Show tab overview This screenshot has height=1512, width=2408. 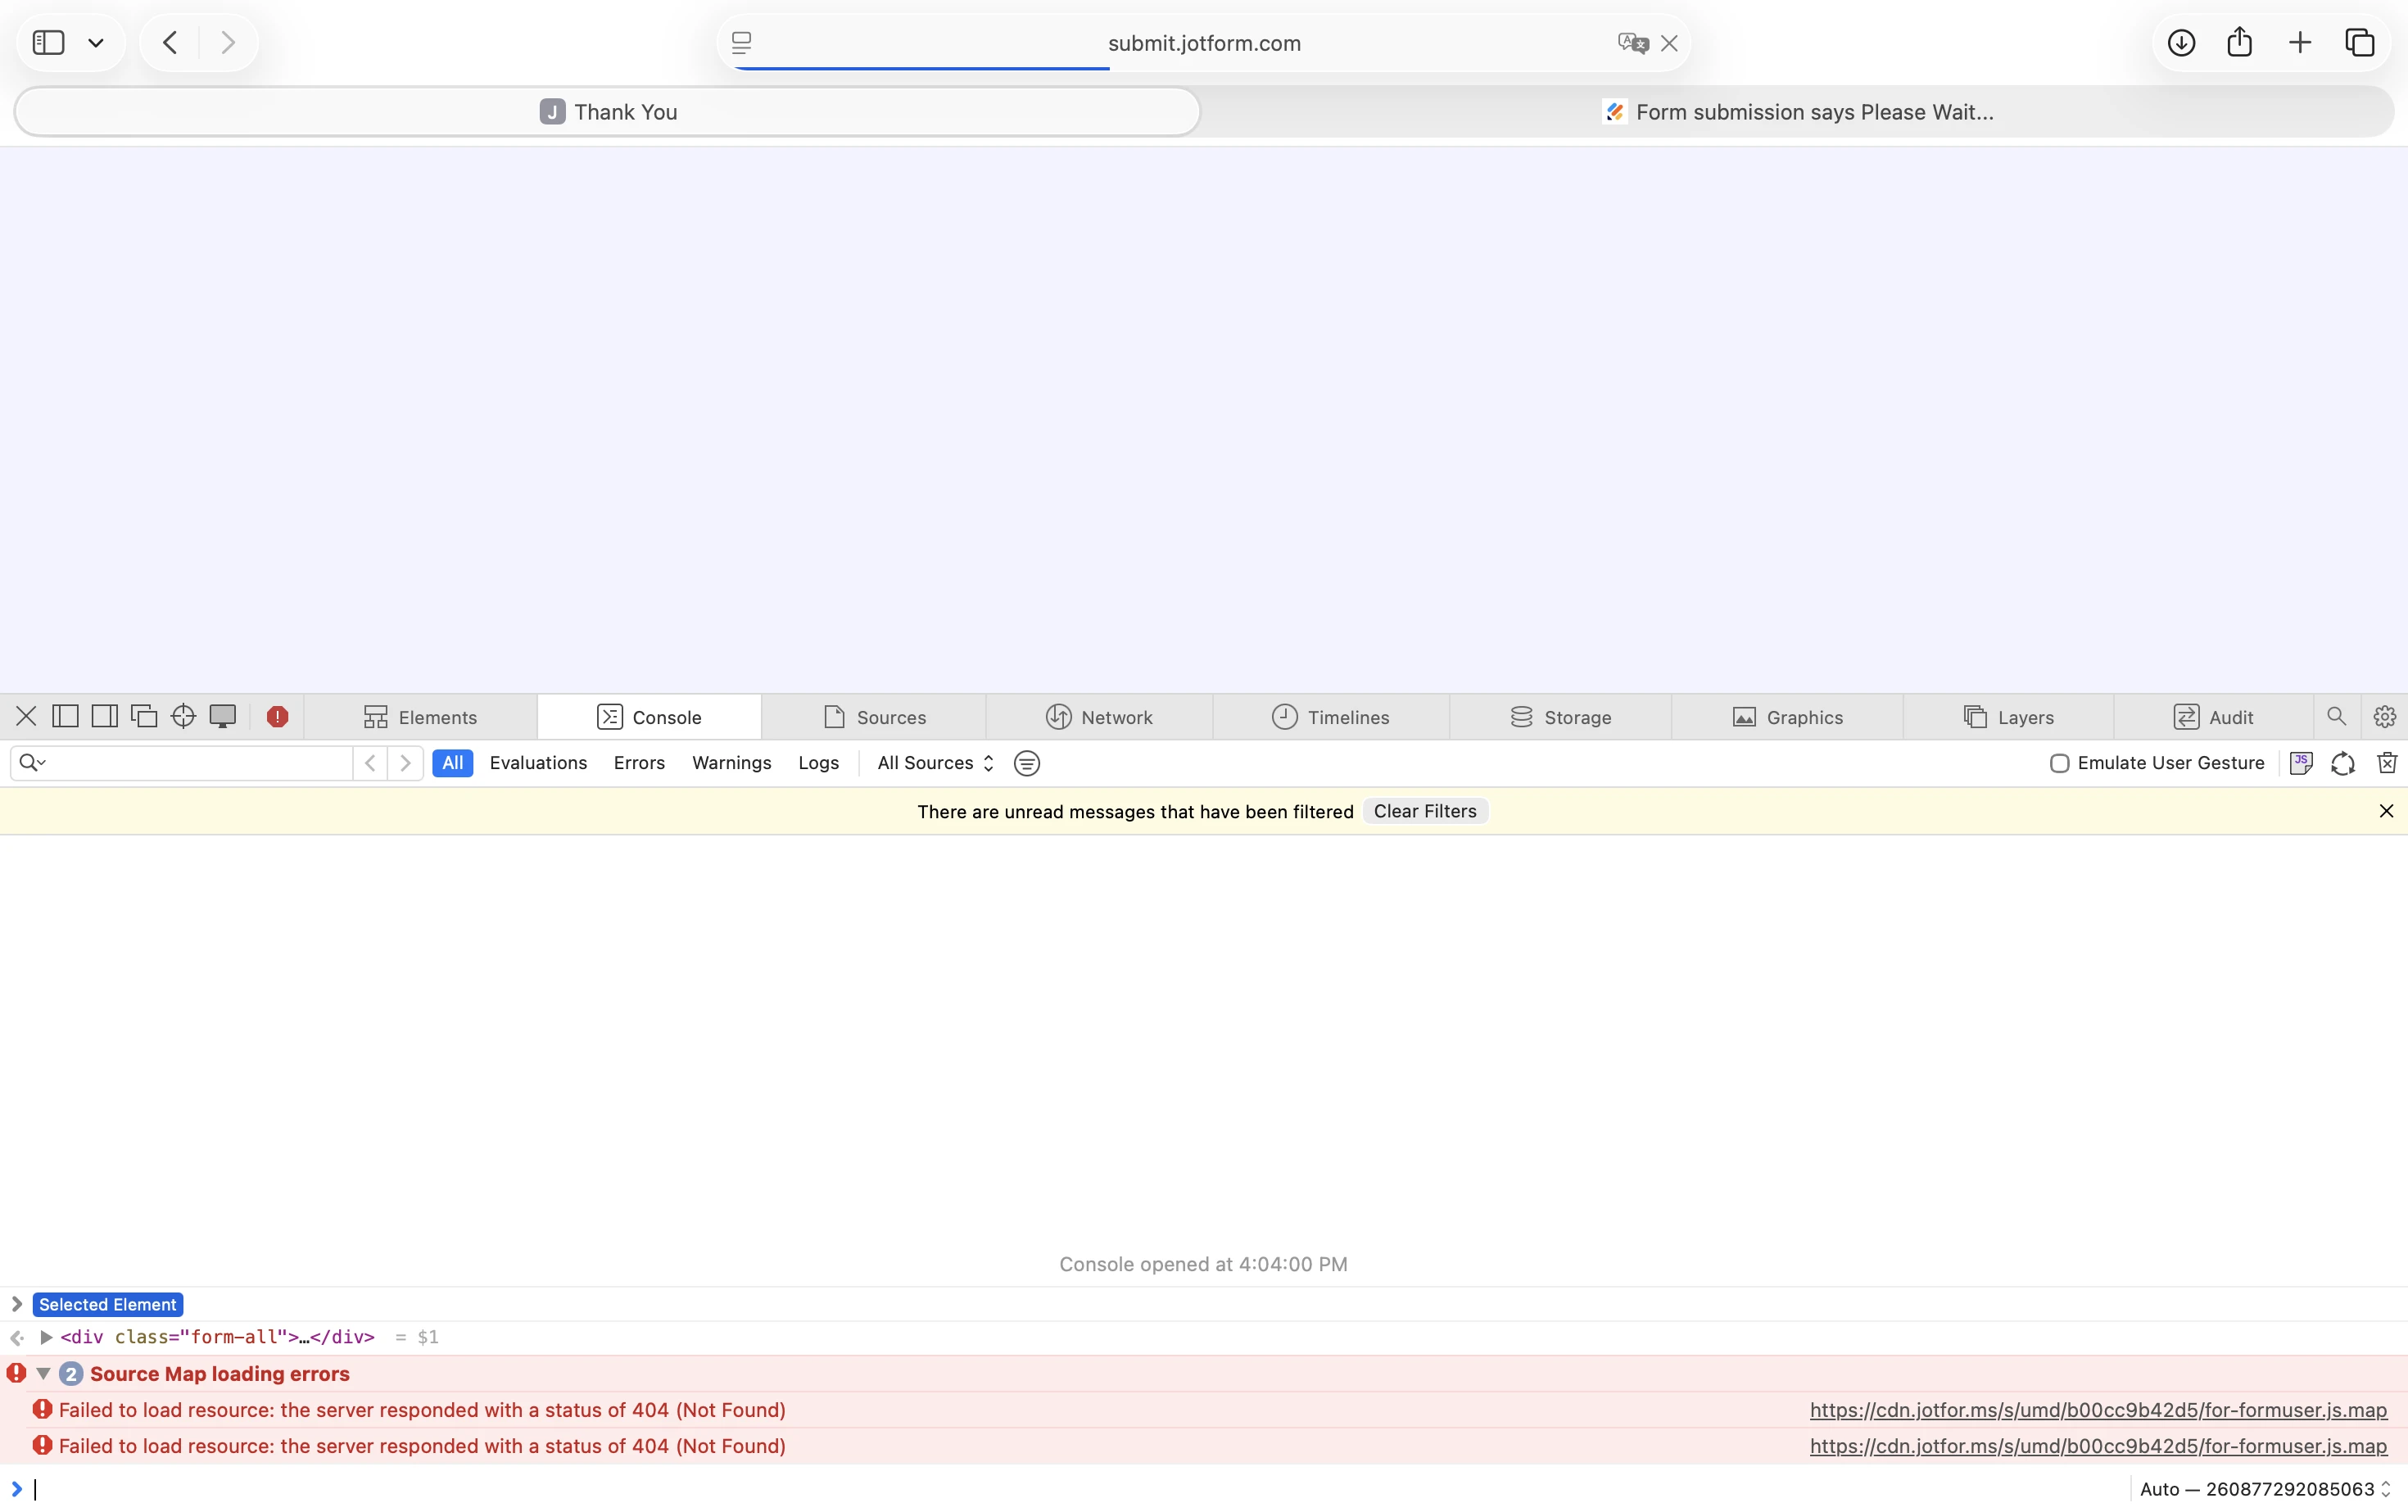[x=2360, y=42]
